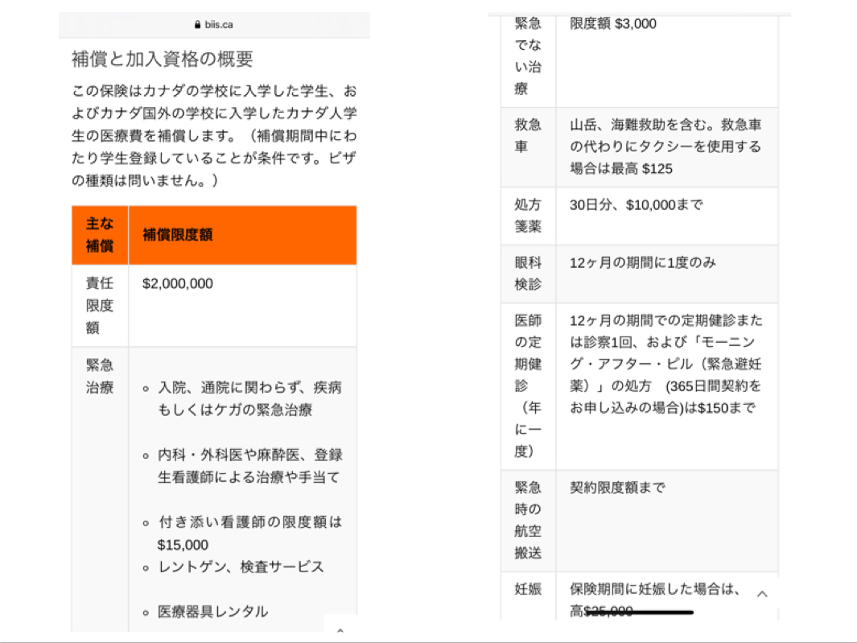This screenshot has height=643, width=857.
Task: Click the bullet 付き添い看護師の限度額は $15,000
Action: 249,533
